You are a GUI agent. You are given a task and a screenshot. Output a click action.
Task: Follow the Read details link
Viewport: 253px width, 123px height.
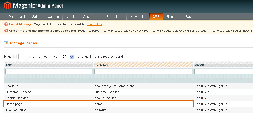click(94, 24)
